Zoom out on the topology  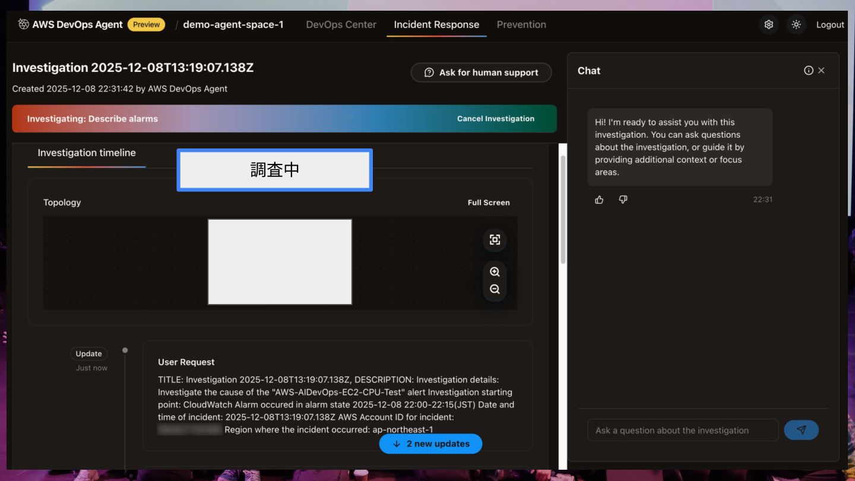[x=495, y=290]
